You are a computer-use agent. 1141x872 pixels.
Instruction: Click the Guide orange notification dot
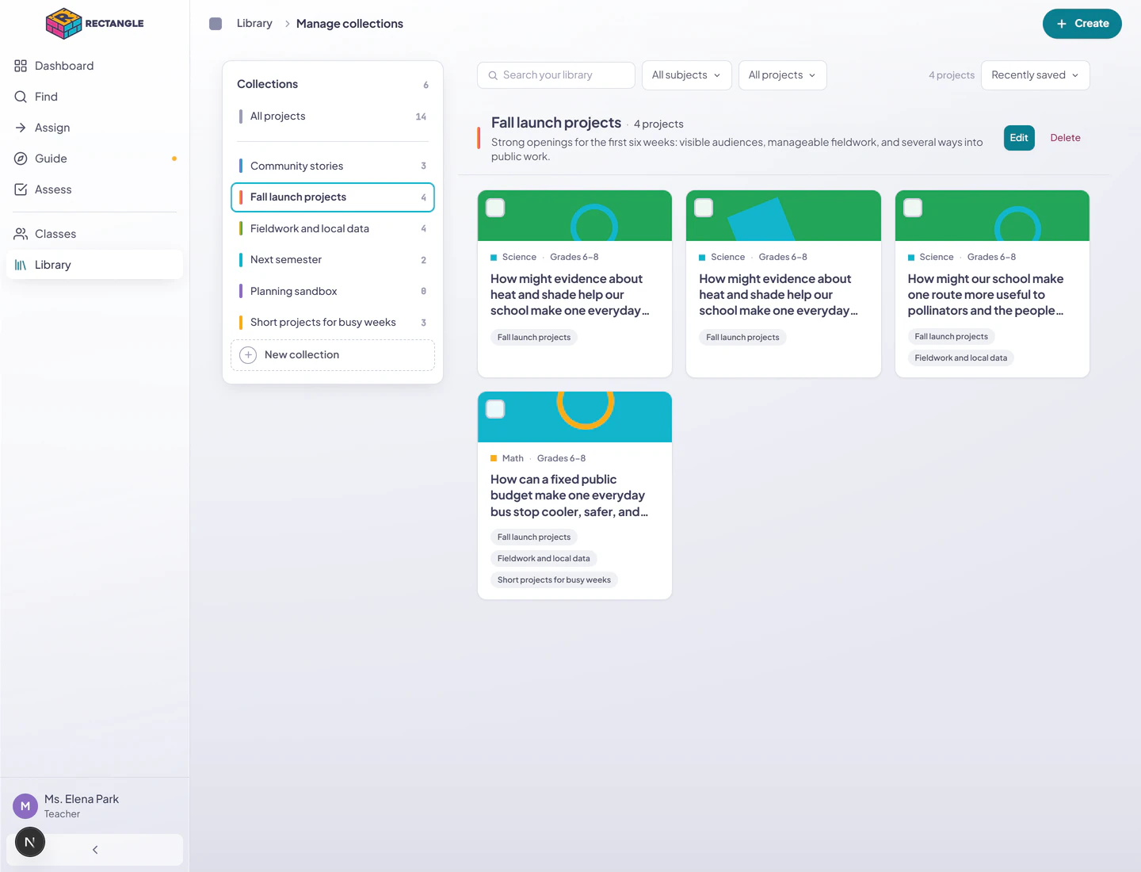[x=174, y=159]
